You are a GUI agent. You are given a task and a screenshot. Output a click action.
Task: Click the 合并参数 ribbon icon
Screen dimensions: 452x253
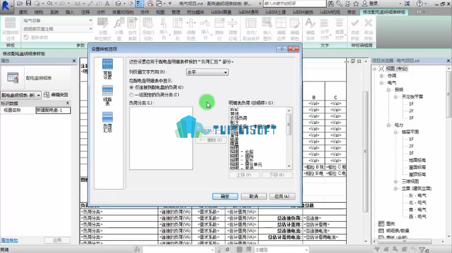click(133, 29)
